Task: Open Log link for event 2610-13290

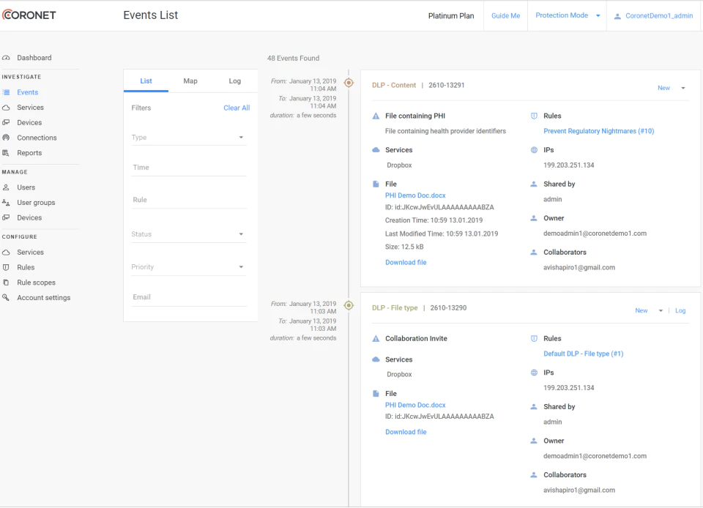Action: 680,311
